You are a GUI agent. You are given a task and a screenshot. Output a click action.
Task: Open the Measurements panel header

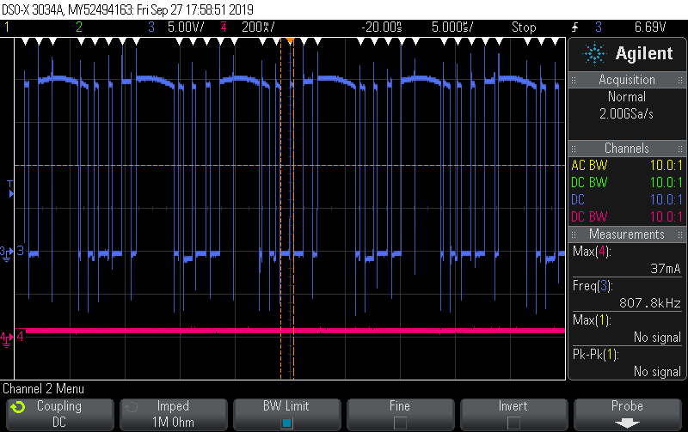tap(627, 234)
